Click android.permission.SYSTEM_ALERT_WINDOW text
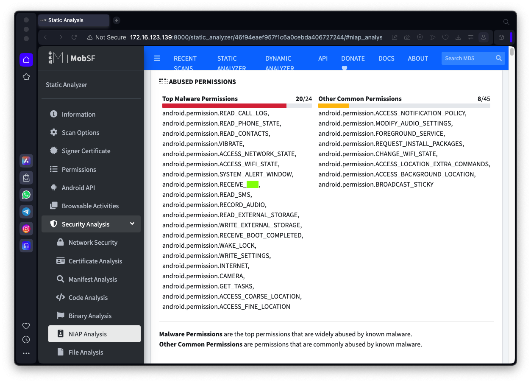The image size is (531, 383). (228, 174)
